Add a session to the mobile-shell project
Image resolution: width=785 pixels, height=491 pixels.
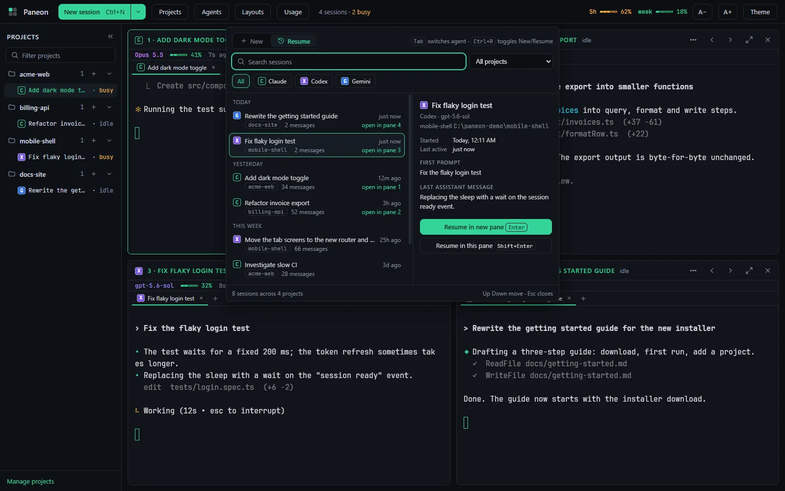click(94, 141)
